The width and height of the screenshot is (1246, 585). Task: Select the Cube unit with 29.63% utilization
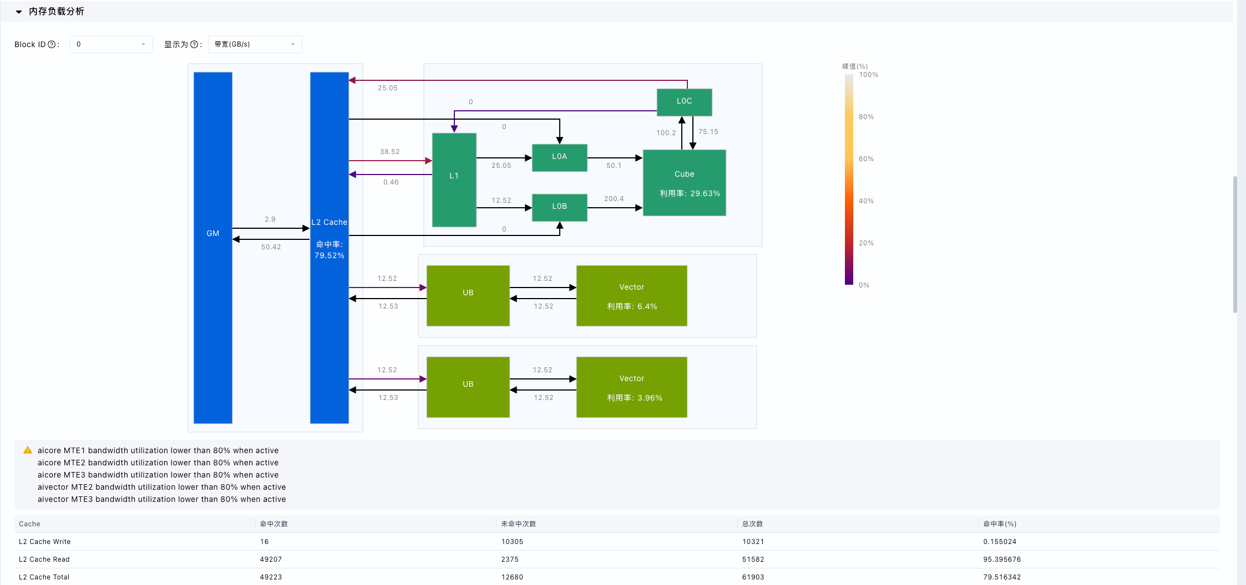685,183
